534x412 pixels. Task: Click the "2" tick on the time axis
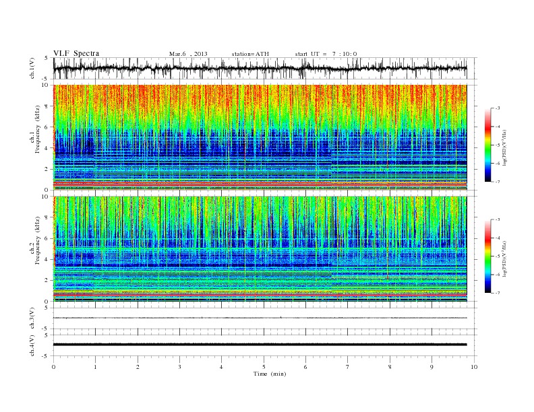coord(138,367)
